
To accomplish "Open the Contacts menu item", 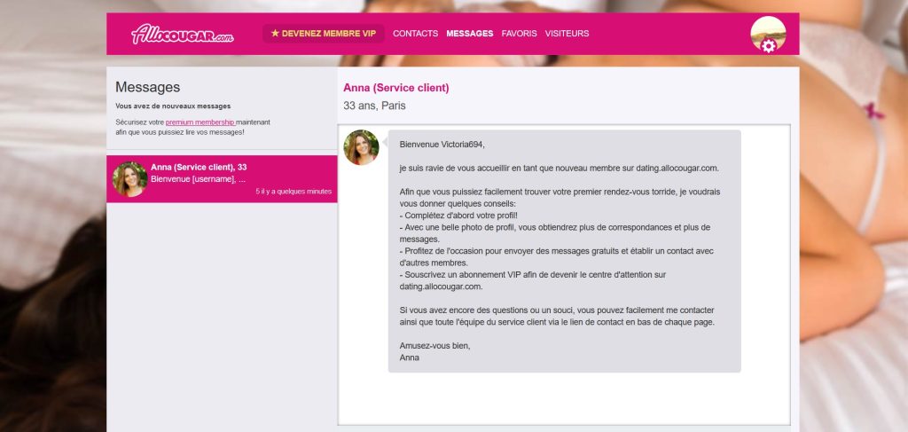I will coord(415,34).
